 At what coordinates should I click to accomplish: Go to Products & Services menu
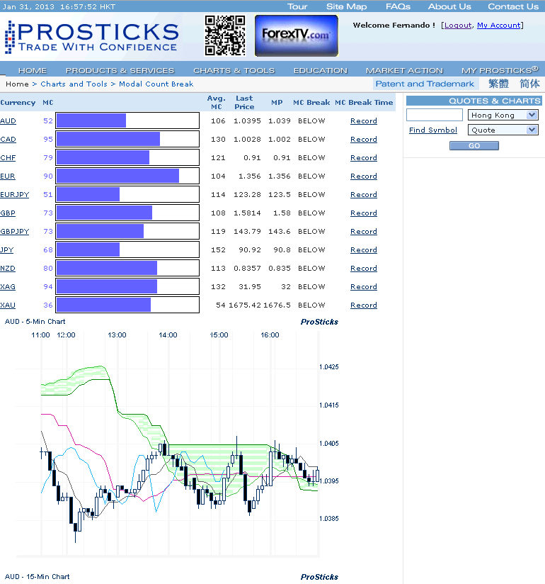point(120,70)
